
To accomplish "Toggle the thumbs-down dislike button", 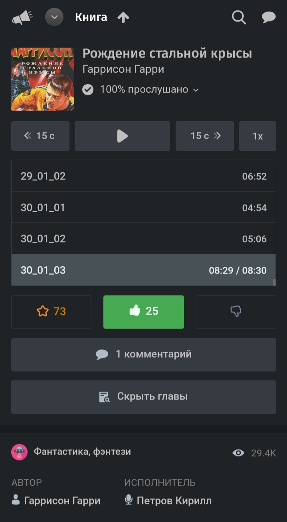I will tap(236, 312).
